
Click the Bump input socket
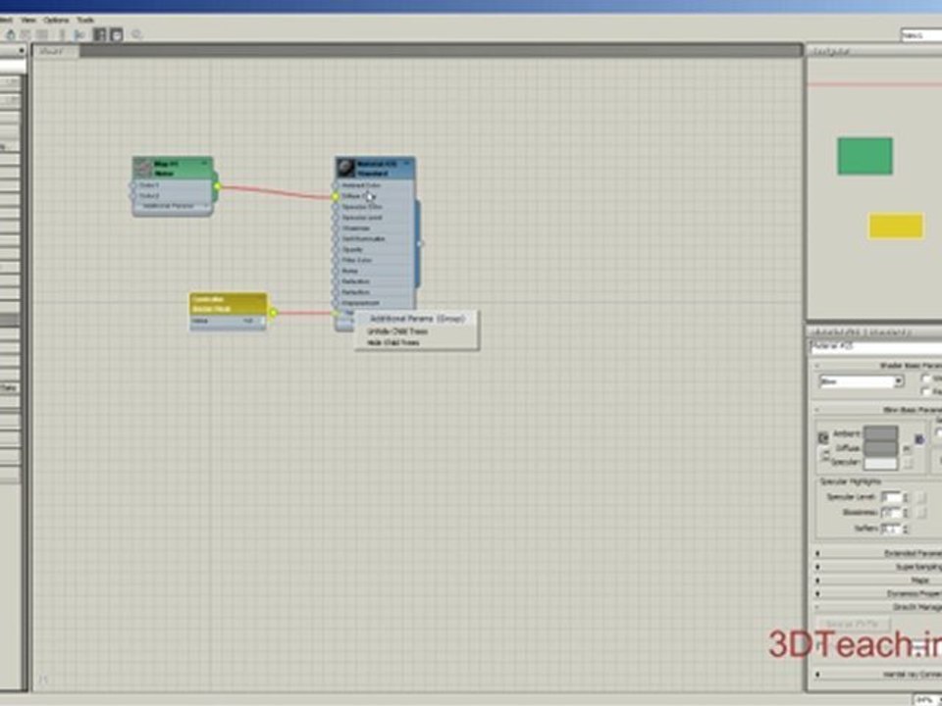click(x=336, y=271)
